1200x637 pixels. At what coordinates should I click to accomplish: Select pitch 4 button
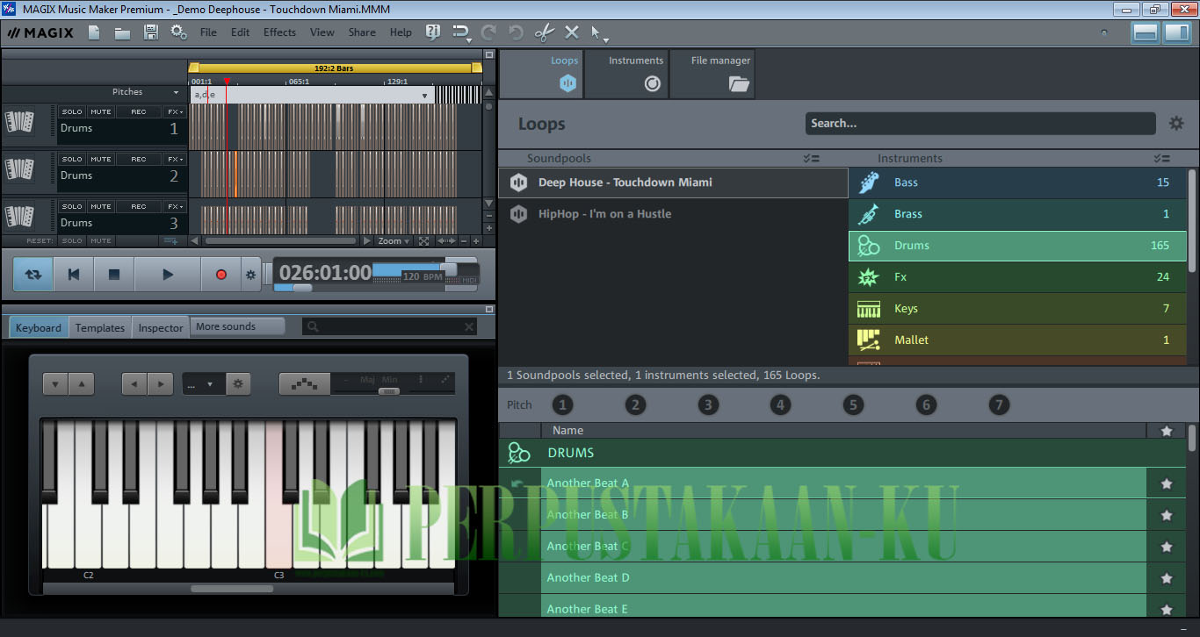click(x=780, y=404)
